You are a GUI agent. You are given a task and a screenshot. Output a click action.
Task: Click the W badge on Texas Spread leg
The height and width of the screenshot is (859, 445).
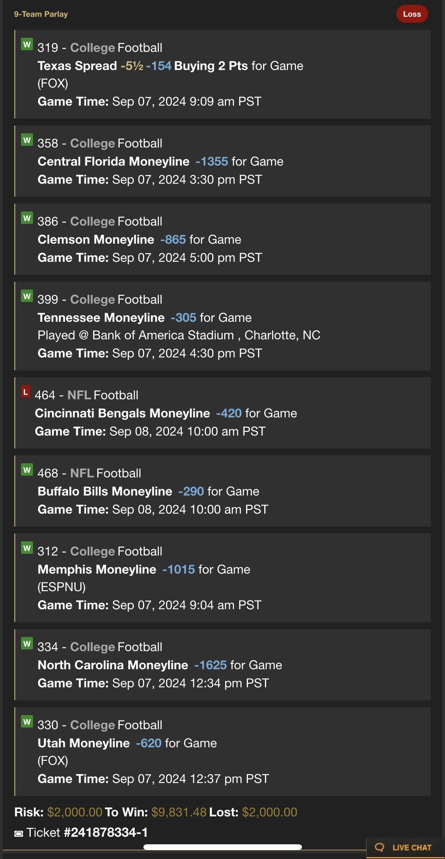[x=27, y=44]
